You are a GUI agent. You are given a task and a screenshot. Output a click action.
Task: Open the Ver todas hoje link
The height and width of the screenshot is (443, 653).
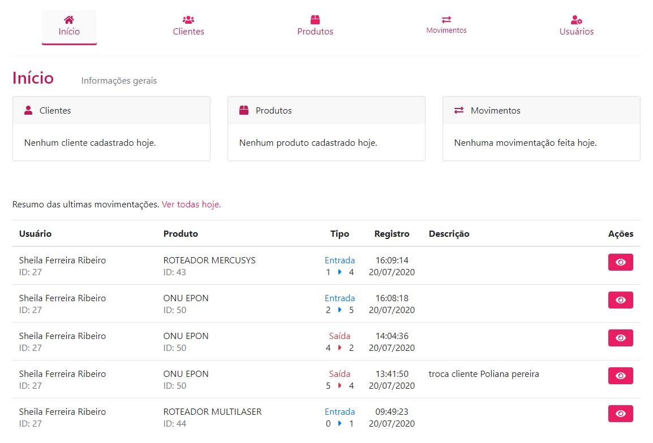pyautogui.click(x=191, y=205)
